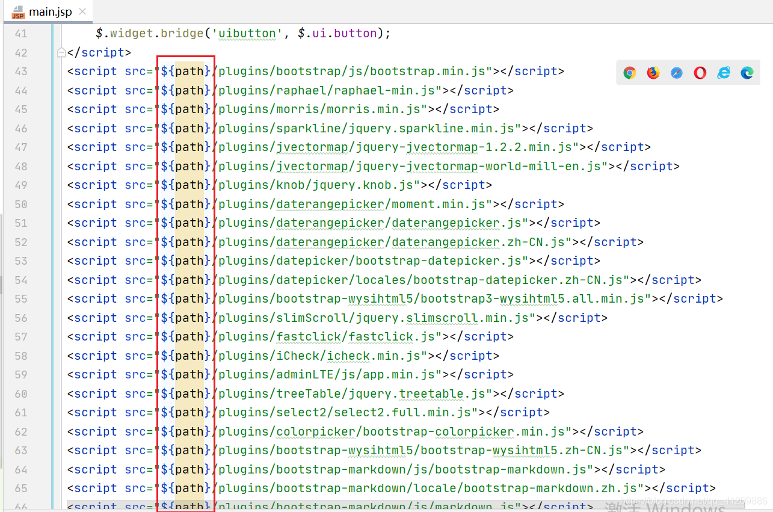This screenshot has width=773, height=512.
Task: Open preview in Chrome browser
Action: (x=630, y=73)
